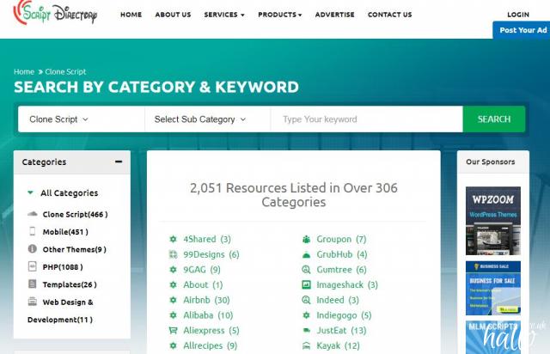Click the info icon beside Other Themes(9)
The image size is (550, 354).
click(x=33, y=249)
